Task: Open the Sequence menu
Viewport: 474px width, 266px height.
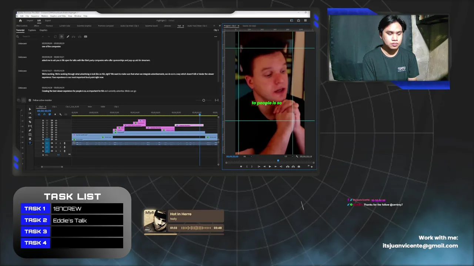Action: 35,16
